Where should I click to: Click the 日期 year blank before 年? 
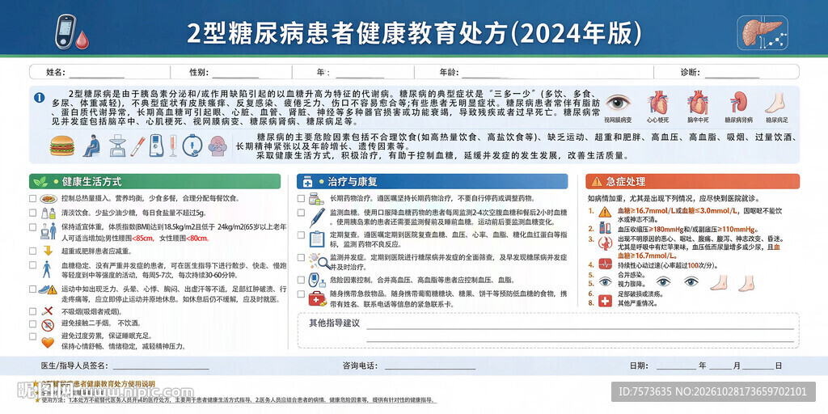(676, 368)
